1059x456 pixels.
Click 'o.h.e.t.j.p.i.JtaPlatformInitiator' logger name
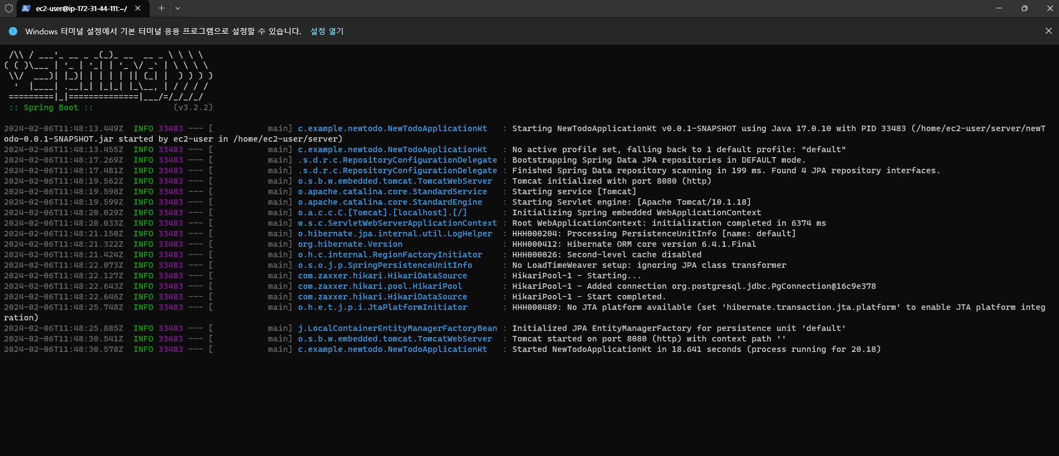[383, 307]
